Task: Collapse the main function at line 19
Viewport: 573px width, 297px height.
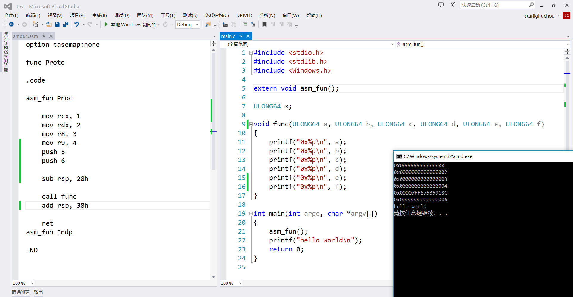Action: click(251, 214)
